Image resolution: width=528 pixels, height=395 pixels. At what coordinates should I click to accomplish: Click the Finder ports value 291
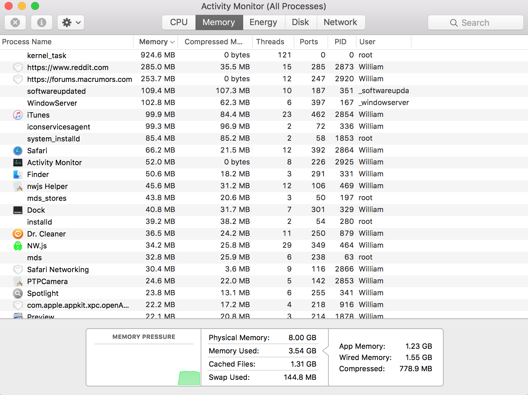tap(318, 174)
